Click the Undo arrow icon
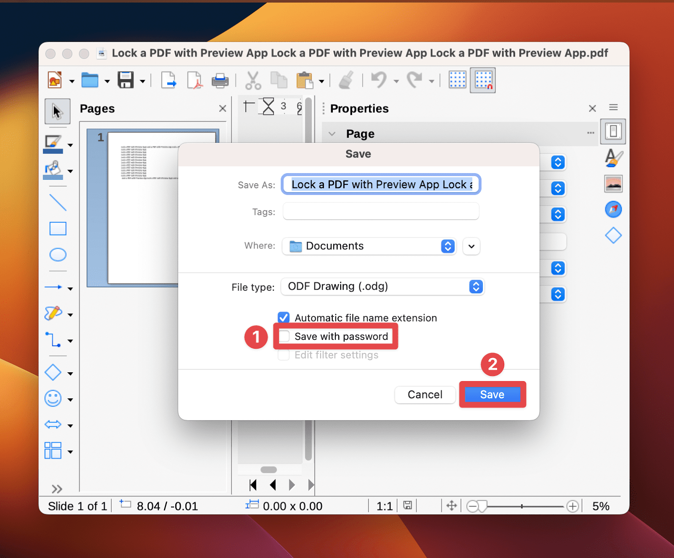The image size is (674, 558). (x=379, y=80)
